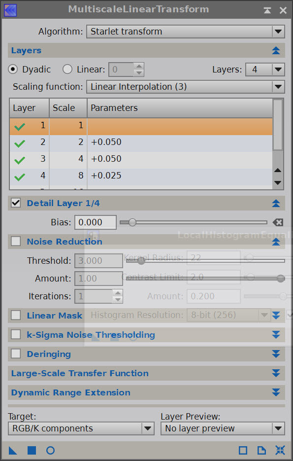Click the noise reduction Amount field
293x461 pixels.
[98, 278]
